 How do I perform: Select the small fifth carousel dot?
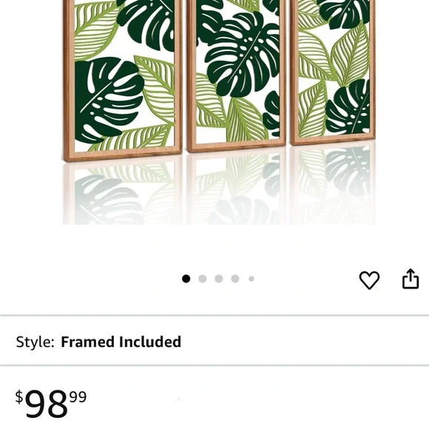(251, 279)
